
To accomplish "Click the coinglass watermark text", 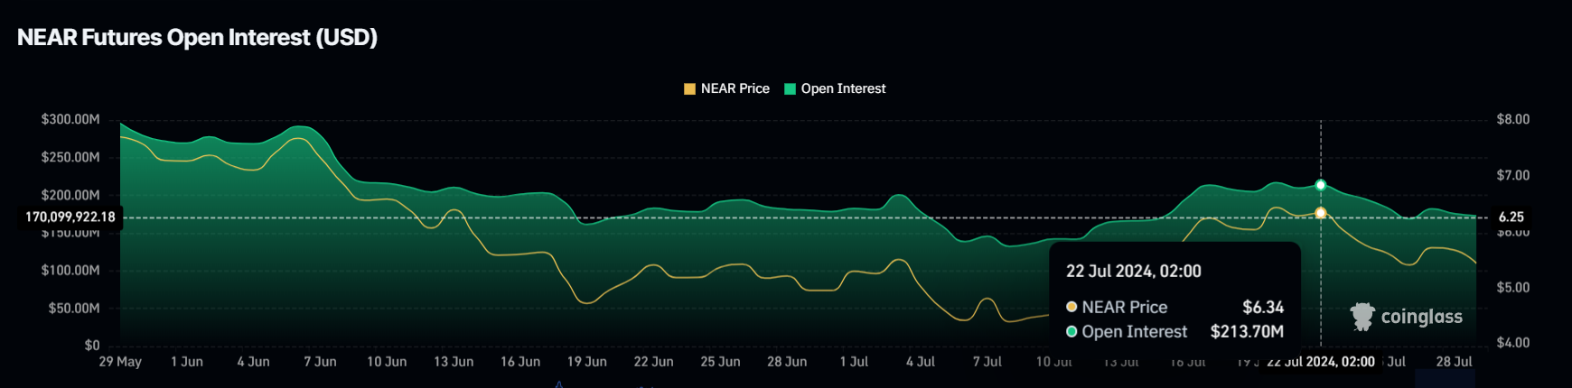I will pyautogui.click(x=1421, y=317).
